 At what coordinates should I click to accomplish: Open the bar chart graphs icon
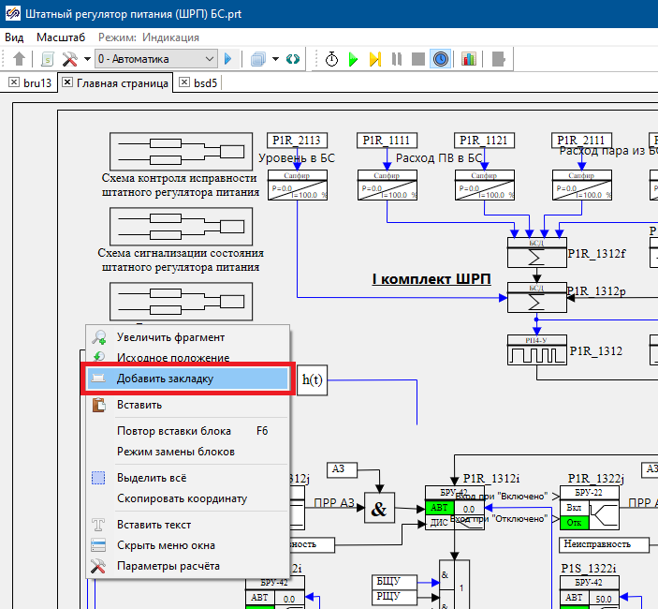click(x=468, y=59)
